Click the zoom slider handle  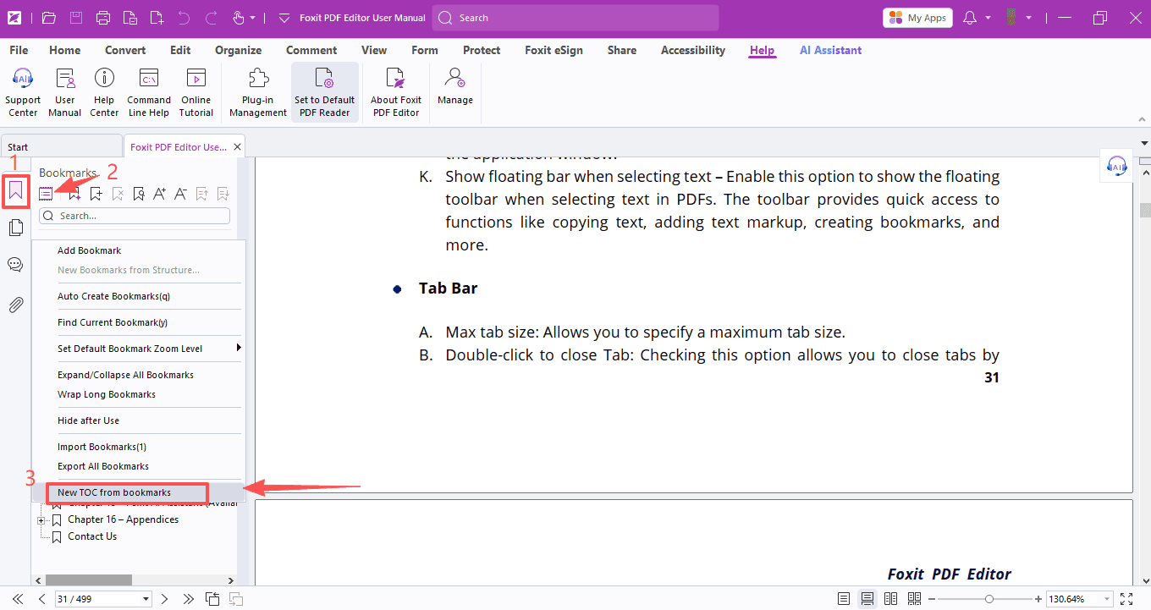pos(989,599)
